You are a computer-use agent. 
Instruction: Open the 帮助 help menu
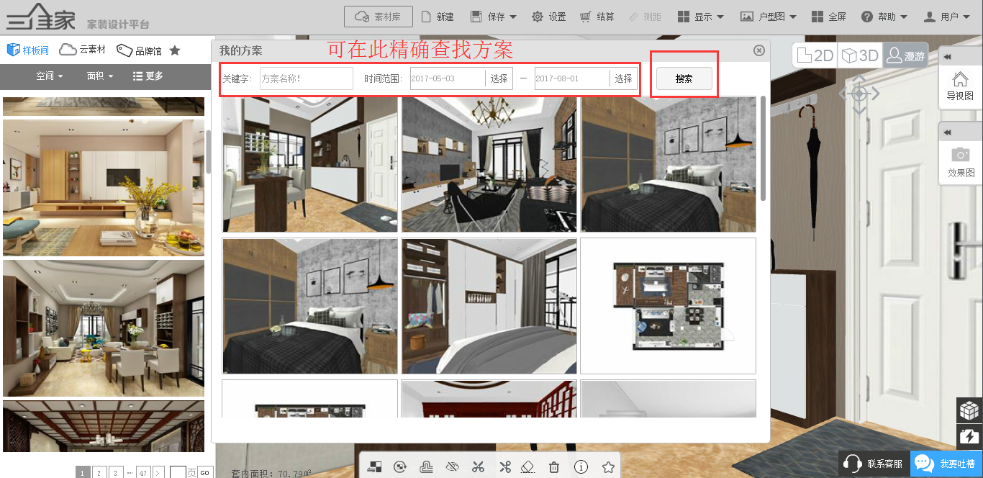(884, 17)
